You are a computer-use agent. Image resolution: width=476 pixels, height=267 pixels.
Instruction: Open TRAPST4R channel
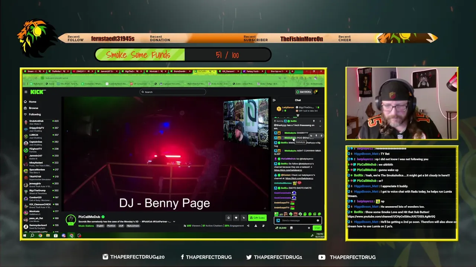(41, 178)
